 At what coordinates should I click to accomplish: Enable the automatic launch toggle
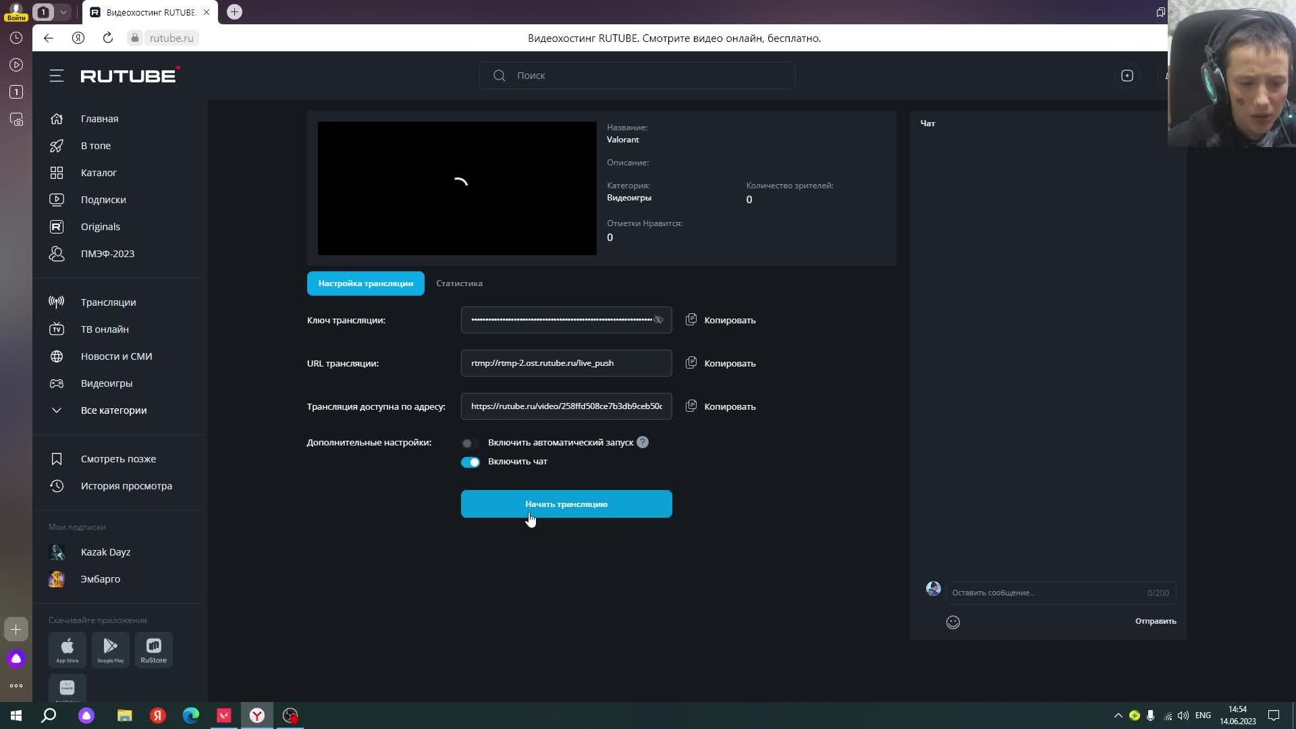pyautogui.click(x=470, y=443)
